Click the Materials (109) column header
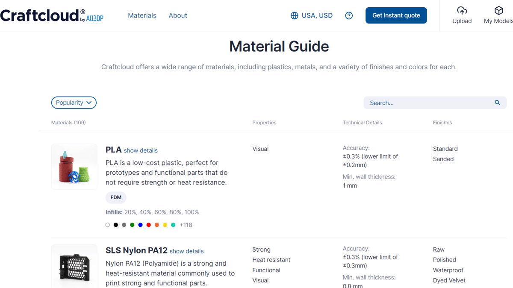This screenshot has height=288, width=513. point(68,123)
